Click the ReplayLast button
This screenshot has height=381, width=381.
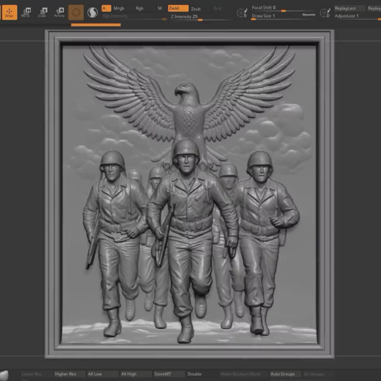[x=349, y=8]
